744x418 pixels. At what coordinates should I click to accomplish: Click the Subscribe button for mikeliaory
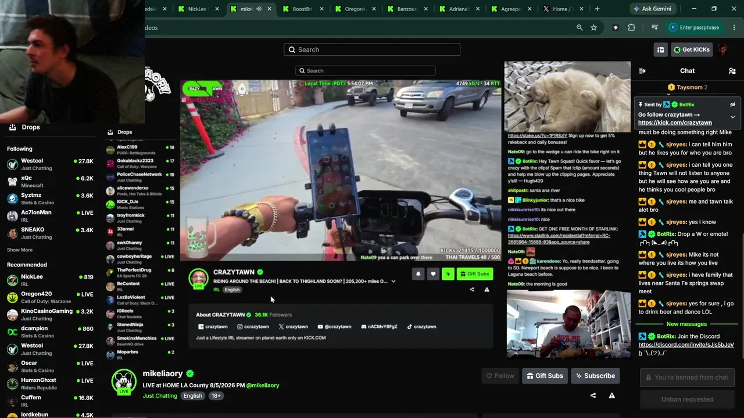point(595,376)
